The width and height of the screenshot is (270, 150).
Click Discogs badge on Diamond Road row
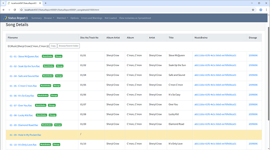coord(58,125)
